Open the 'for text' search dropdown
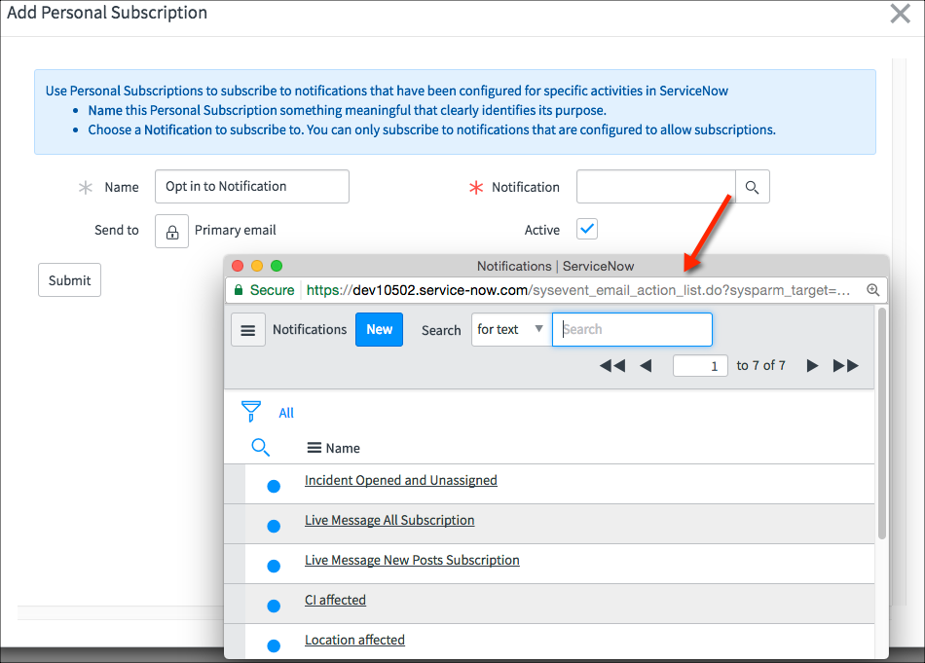This screenshot has height=663, width=925. coord(511,330)
